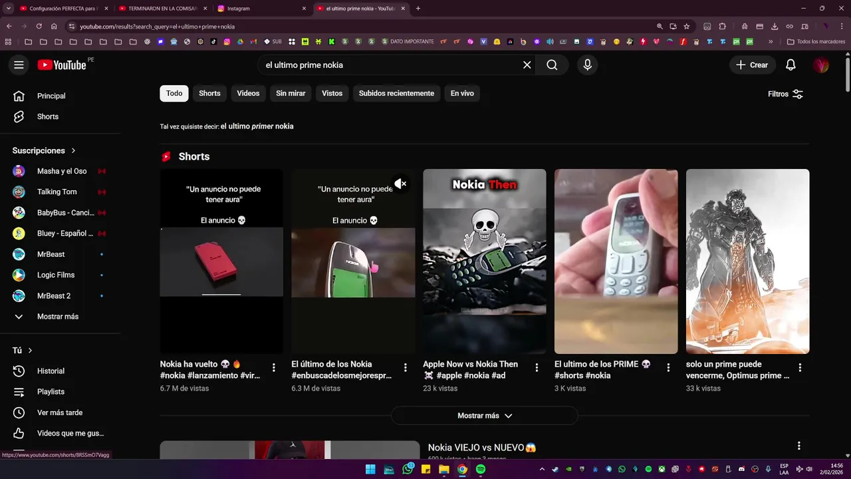Select the Shorts filter chip

coord(209,94)
